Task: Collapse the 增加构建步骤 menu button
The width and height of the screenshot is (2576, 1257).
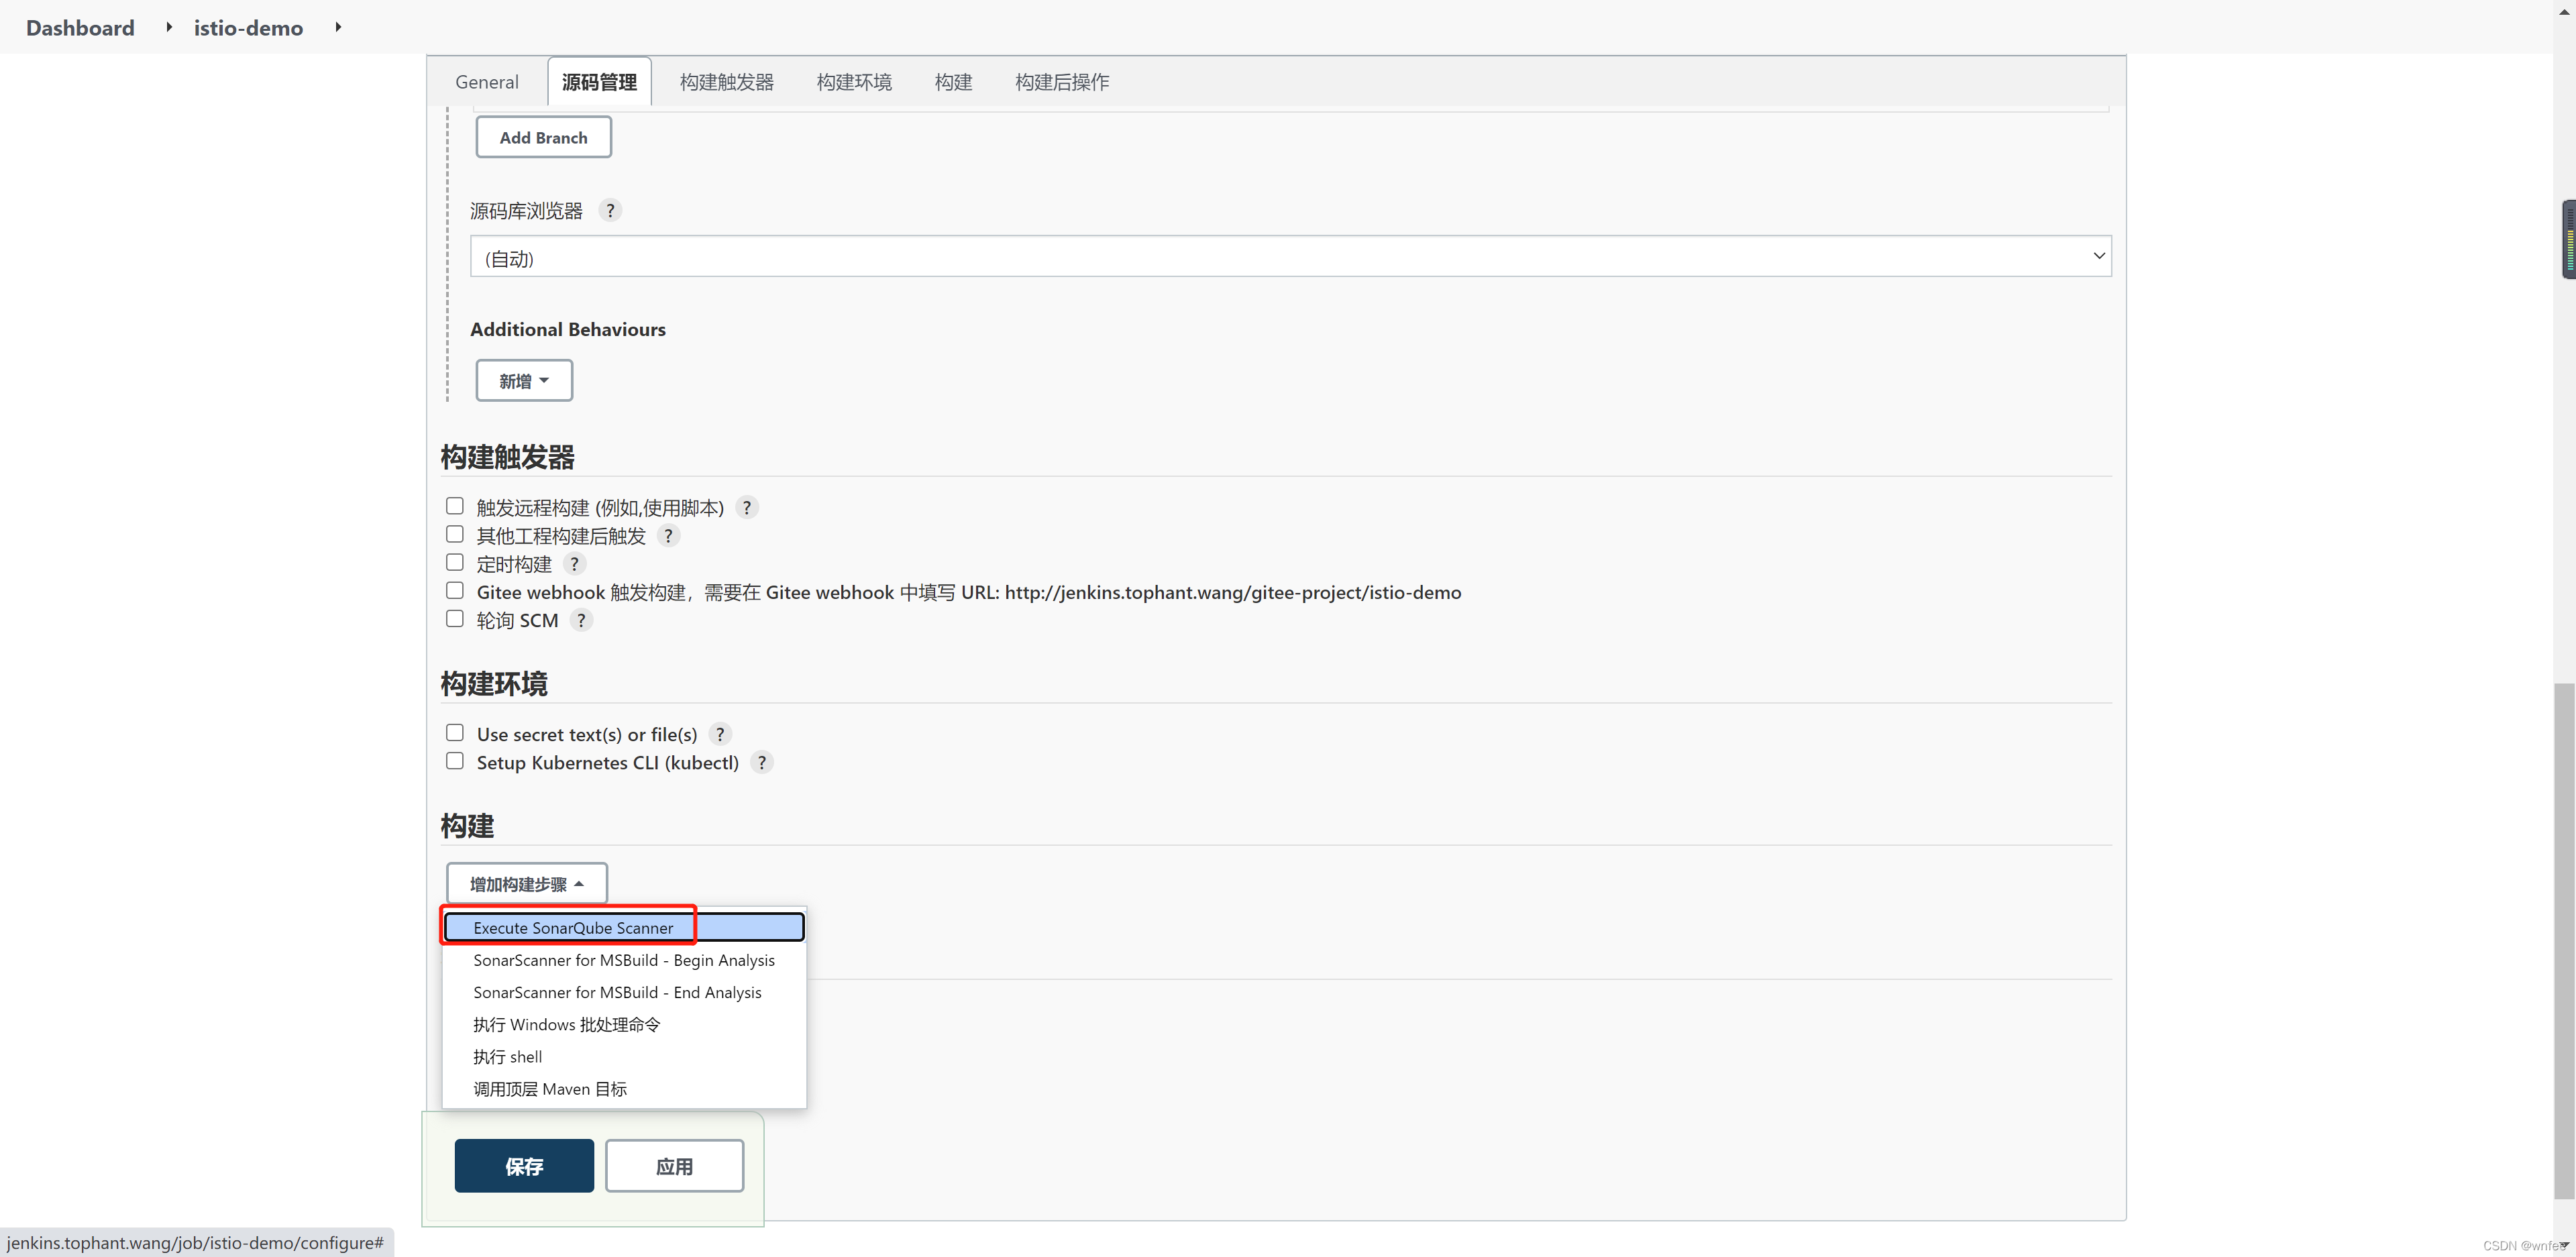Action: [526, 884]
